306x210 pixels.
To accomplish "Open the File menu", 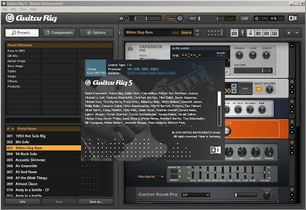I will point(5,9).
